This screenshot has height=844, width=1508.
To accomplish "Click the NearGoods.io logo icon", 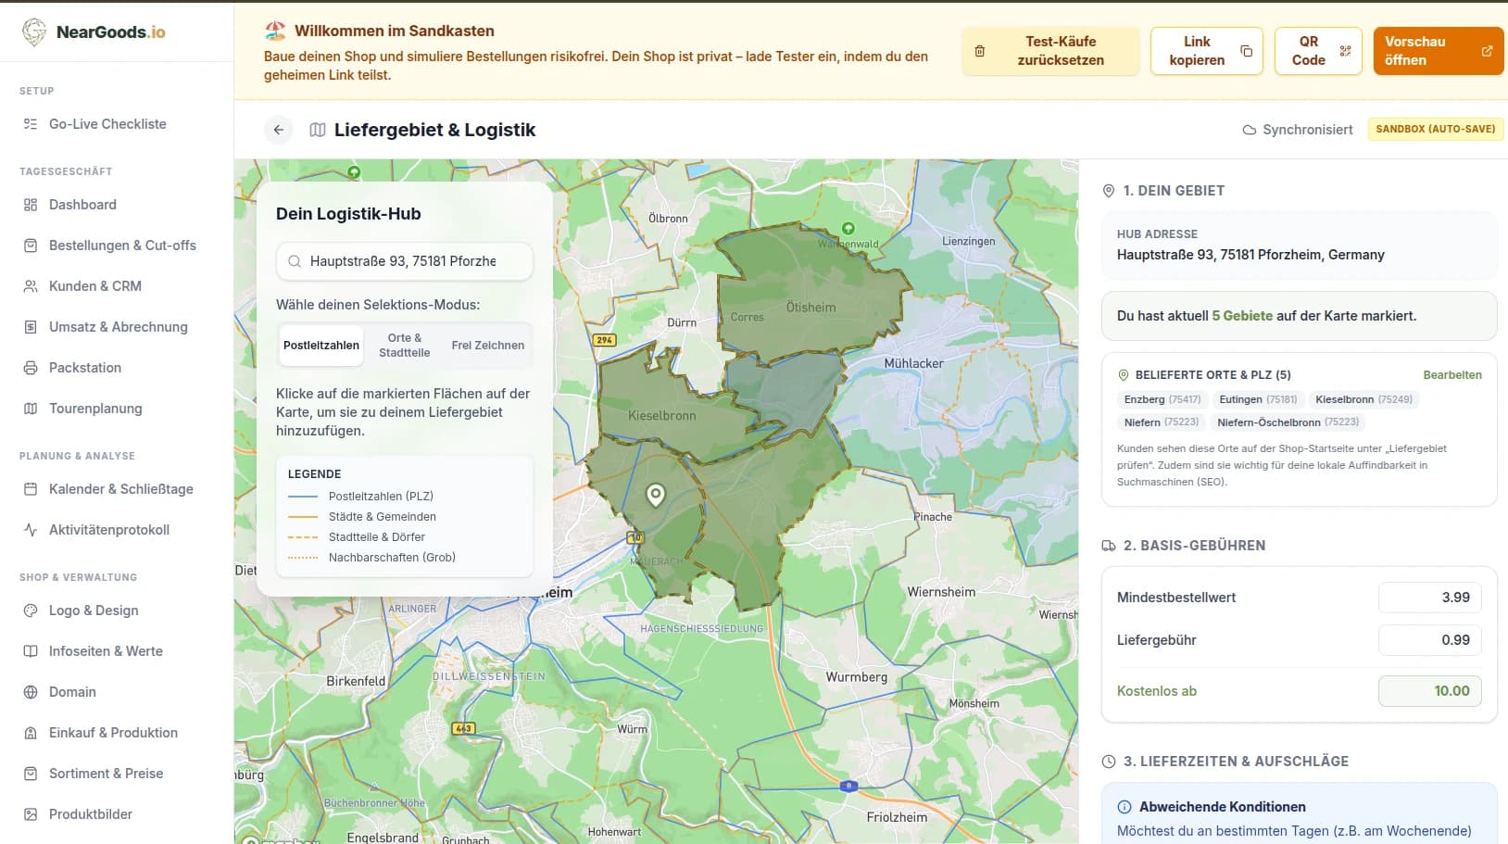I will point(34,31).
